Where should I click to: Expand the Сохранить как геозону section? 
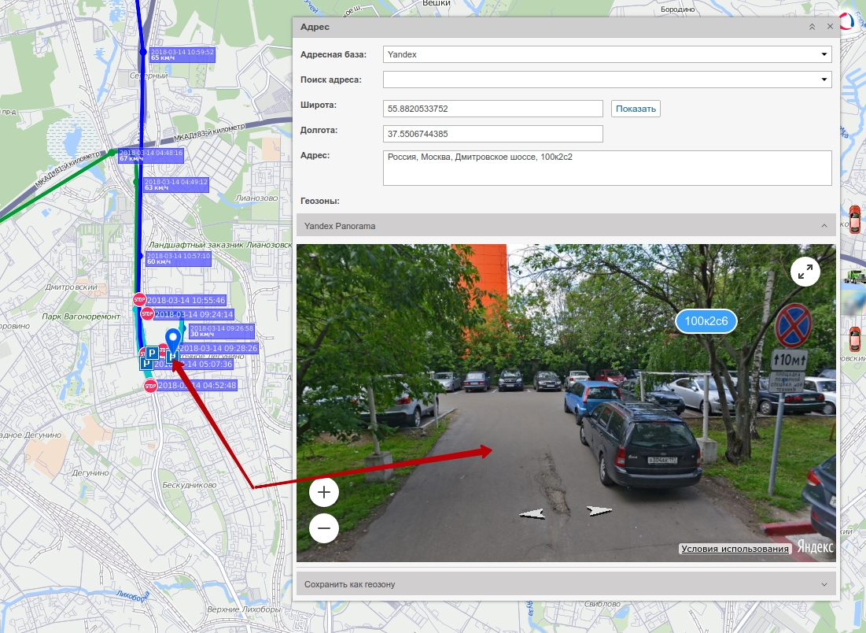(824, 584)
